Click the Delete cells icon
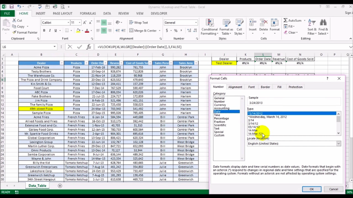The height and width of the screenshot is (198, 353). 263,23
